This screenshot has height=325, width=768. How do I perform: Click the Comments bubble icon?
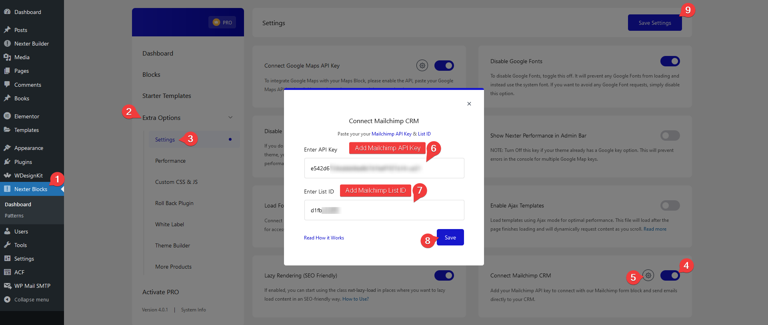(x=7, y=84)
